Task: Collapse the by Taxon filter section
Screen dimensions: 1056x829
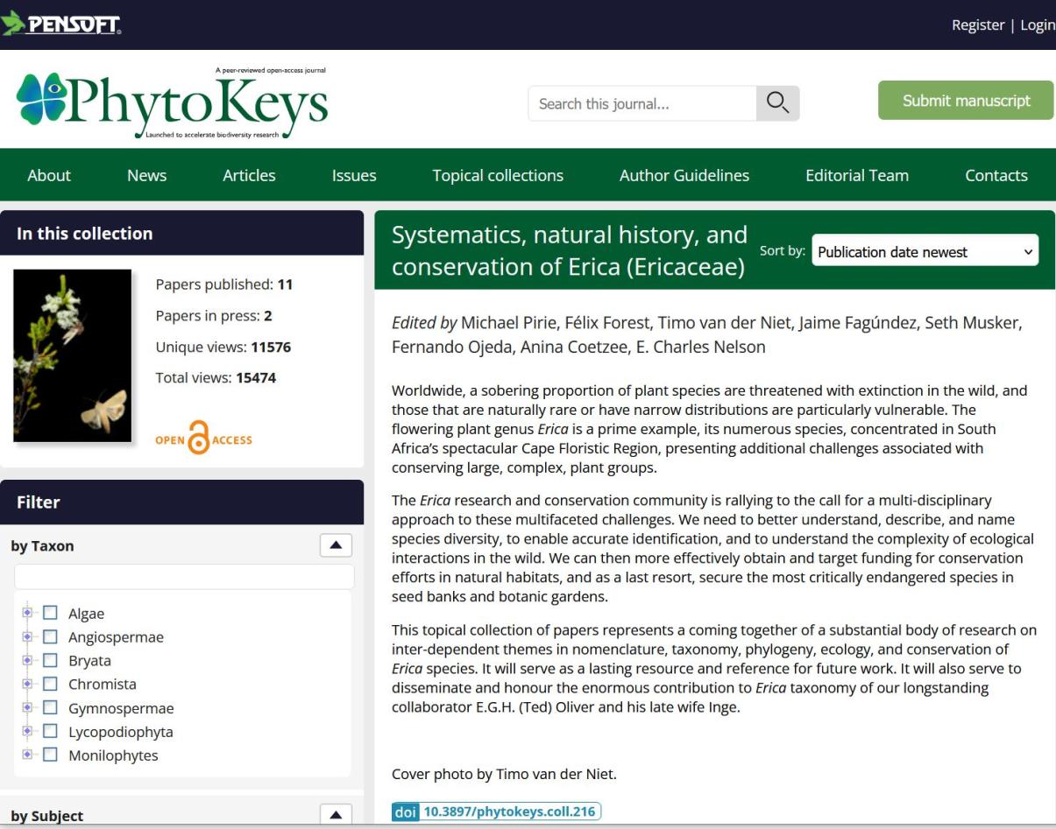Action: point(337,545)
